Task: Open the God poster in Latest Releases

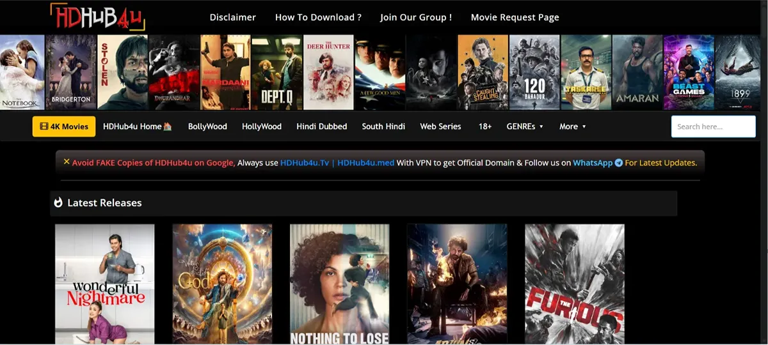Action: tap(222, 284)
